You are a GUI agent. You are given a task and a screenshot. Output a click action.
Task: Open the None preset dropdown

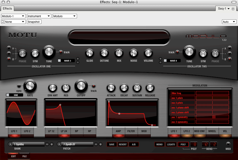[15, 22]
